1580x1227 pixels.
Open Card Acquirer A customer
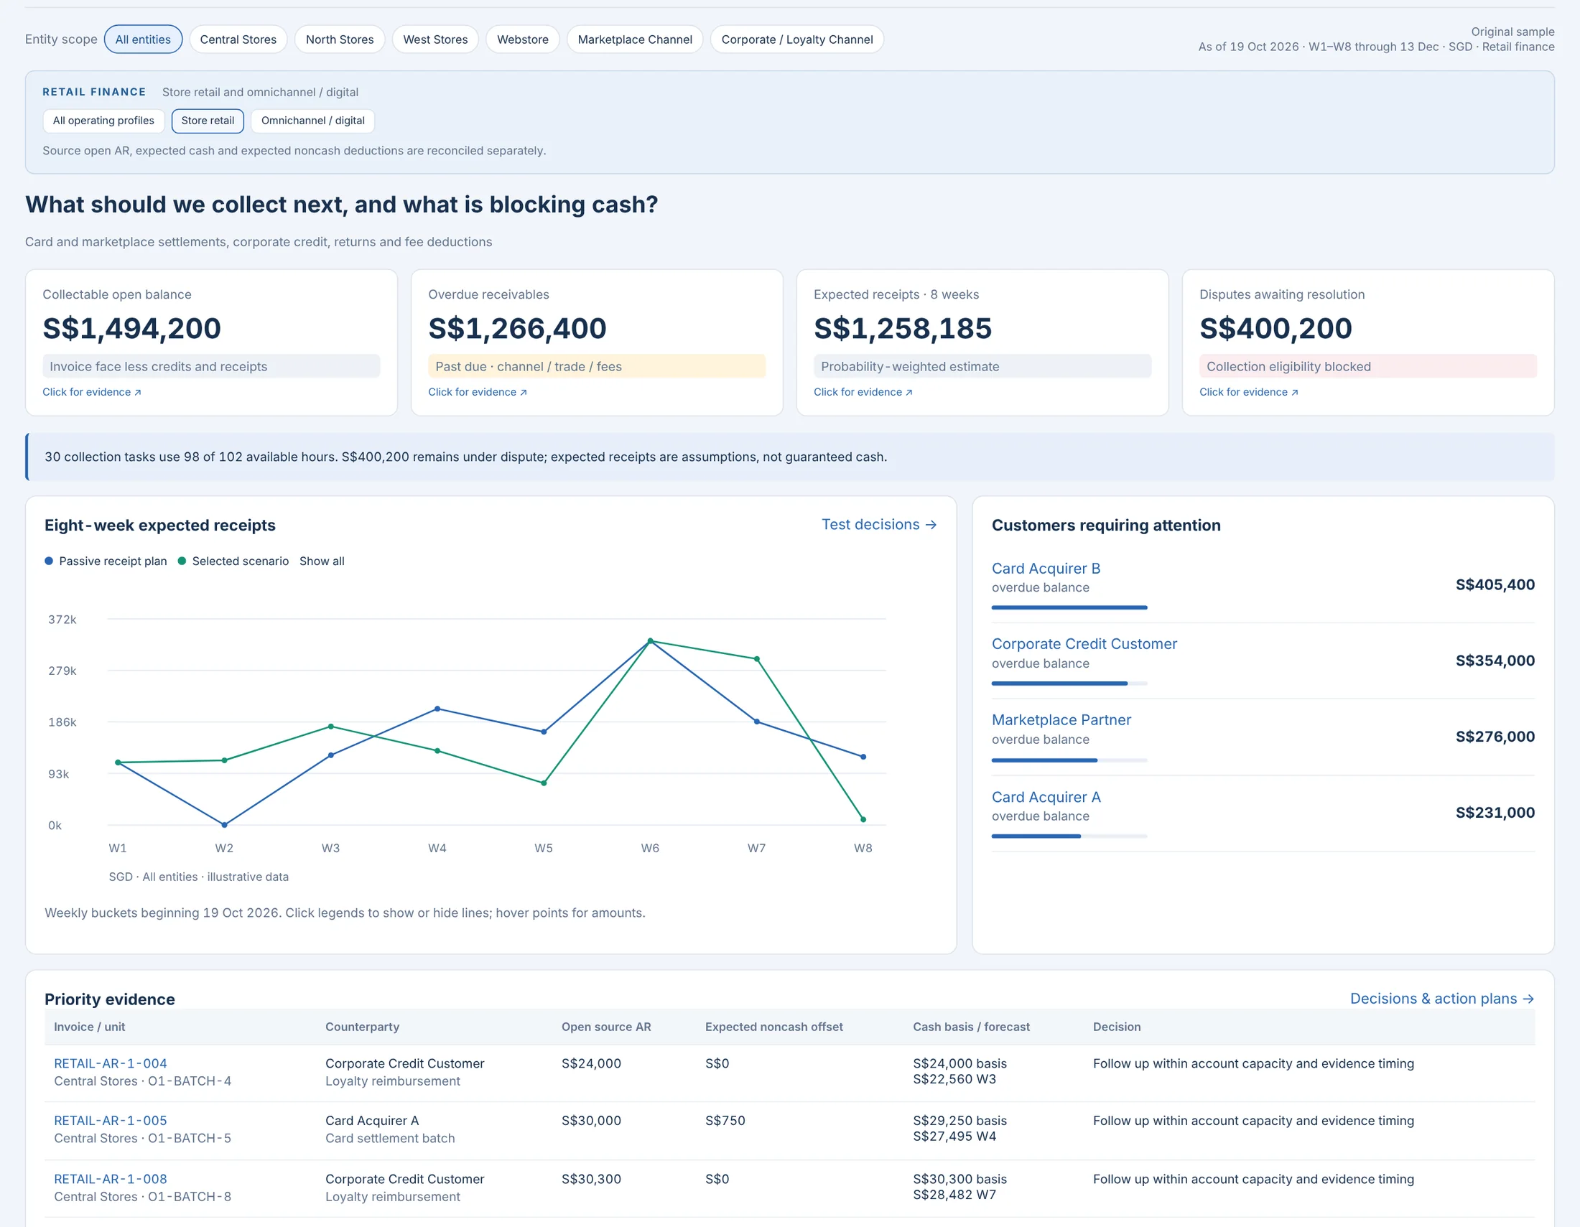(x=1046, y=797)
